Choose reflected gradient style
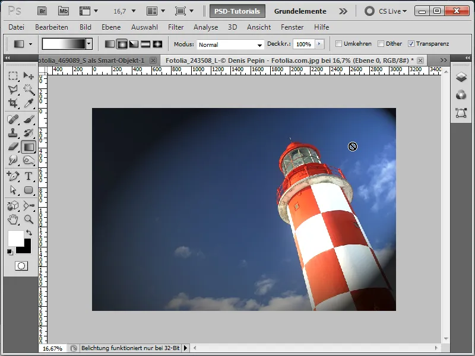The height and width of the screenshot is (356, 475). point(145,44)
